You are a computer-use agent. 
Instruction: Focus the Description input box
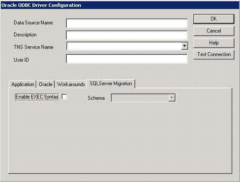pos(127,35)
